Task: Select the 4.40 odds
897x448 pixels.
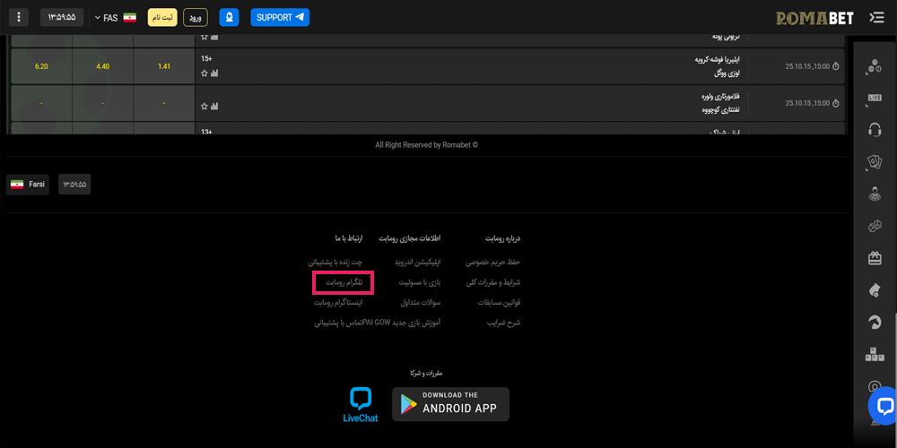Action: point(103,66)
